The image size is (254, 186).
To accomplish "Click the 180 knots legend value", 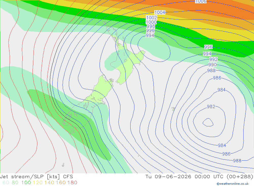I will pyautogui.click(x=72, y=182).
